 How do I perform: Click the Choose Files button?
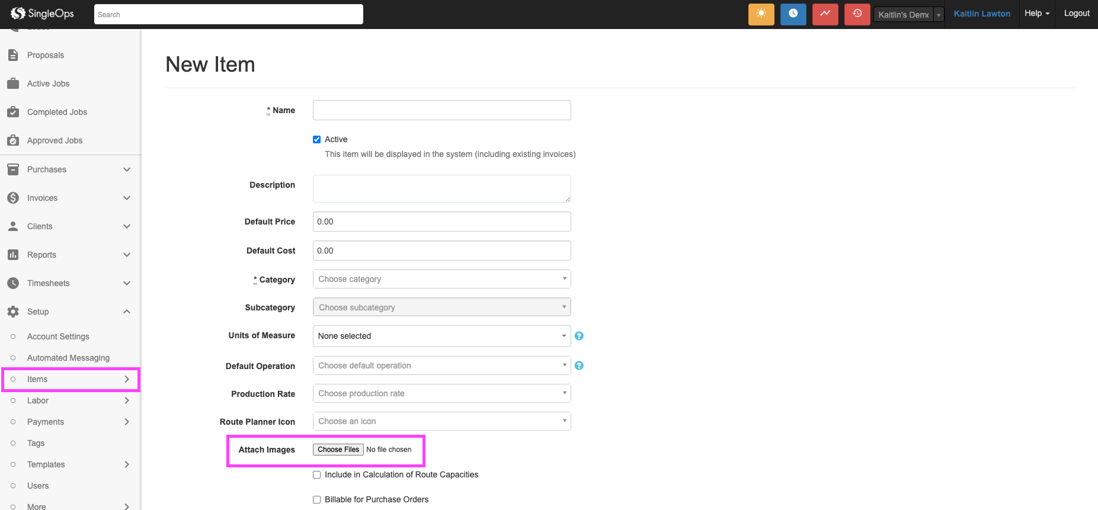338,450
